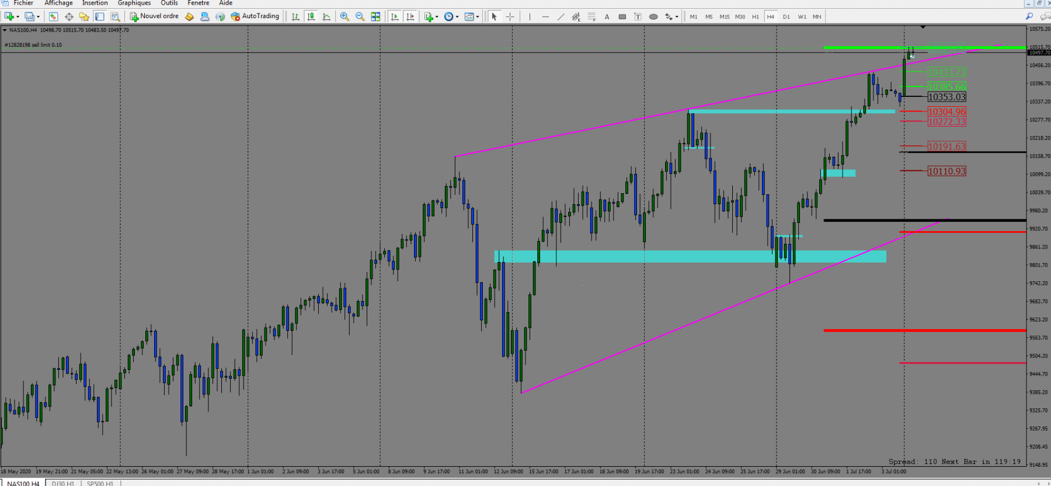
Task: Toggle chart auto scroll
Action: click(x=395, y=16)
